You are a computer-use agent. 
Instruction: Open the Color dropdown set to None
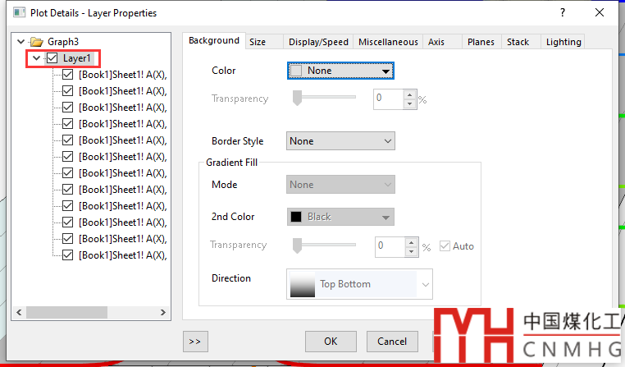340,71
